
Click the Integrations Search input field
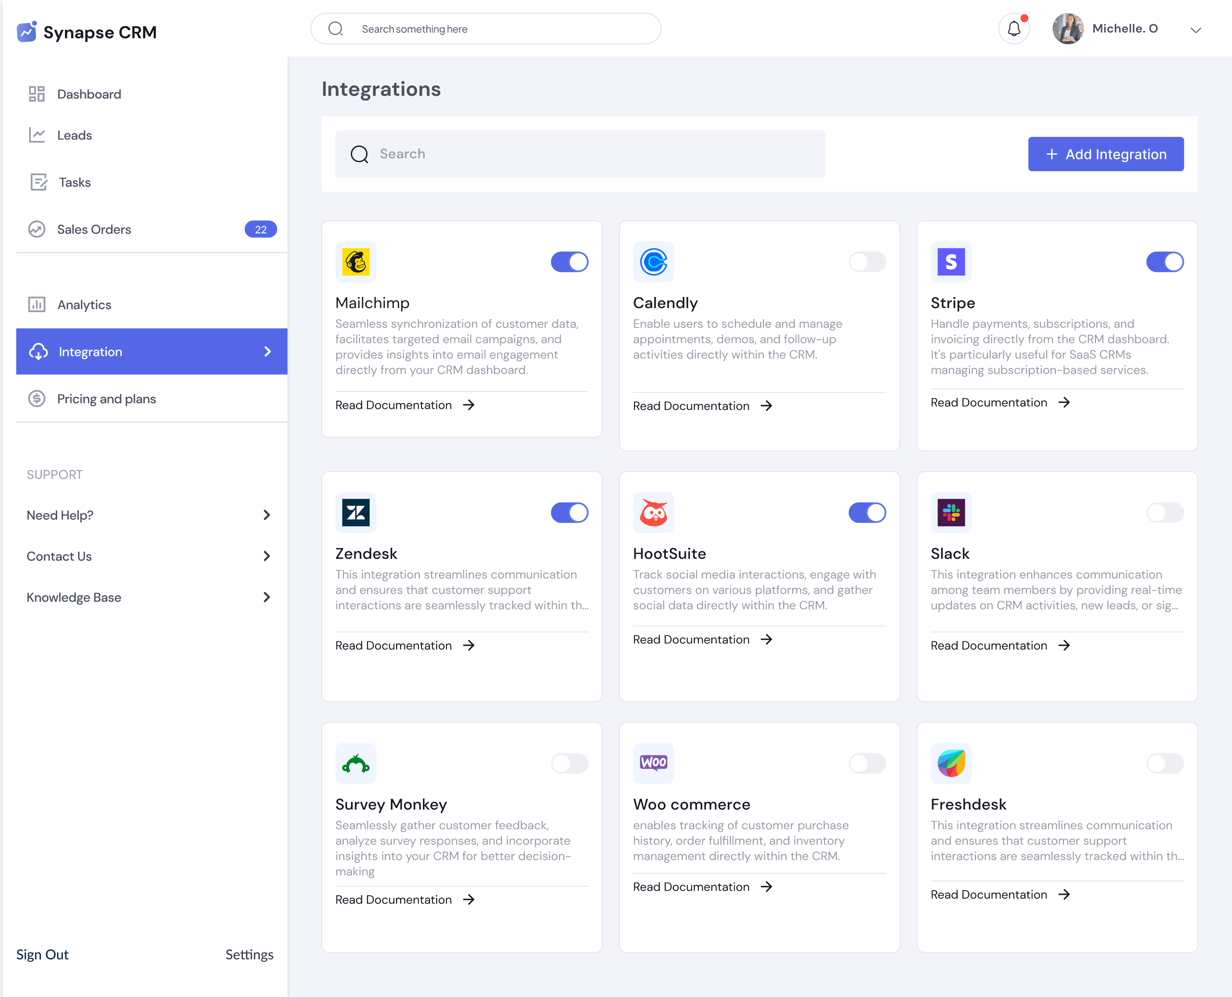click(x=580, y=154)
